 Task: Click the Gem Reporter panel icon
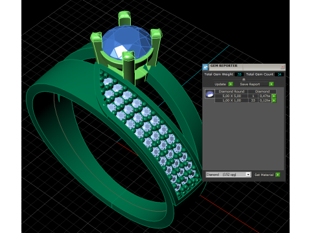coord(205,67)
